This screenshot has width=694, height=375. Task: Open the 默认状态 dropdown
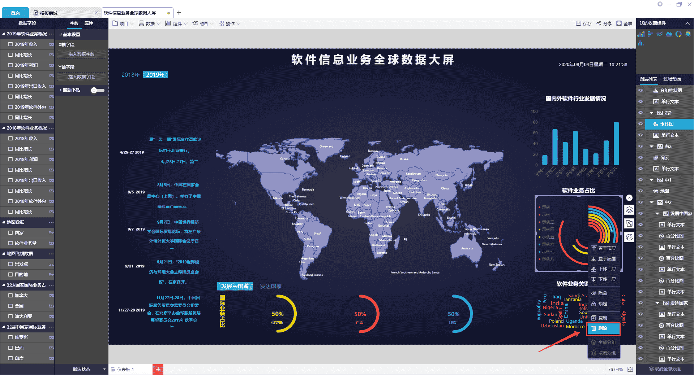tap(89, 369)
